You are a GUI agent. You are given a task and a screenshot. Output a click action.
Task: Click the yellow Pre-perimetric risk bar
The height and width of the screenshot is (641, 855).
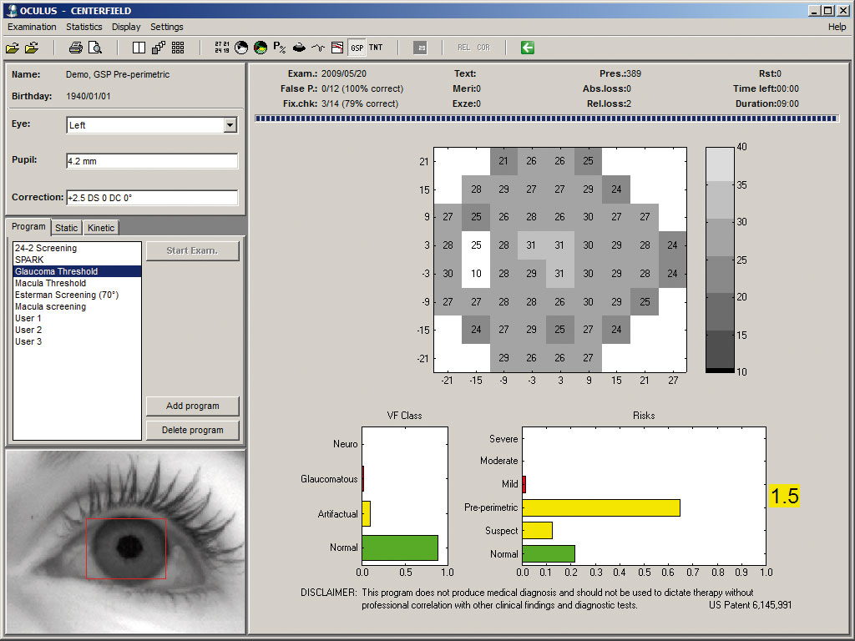point(601,507)
